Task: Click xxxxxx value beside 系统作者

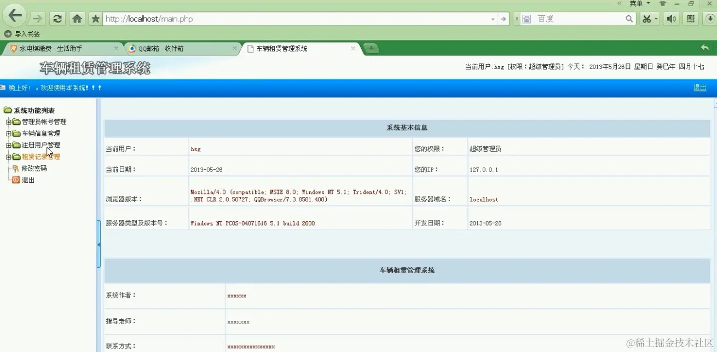Action: (236, 296)
